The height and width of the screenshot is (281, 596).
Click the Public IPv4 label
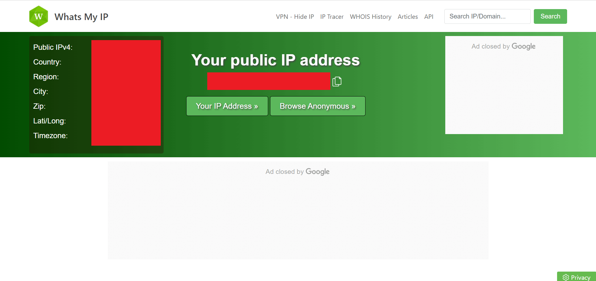53,47
